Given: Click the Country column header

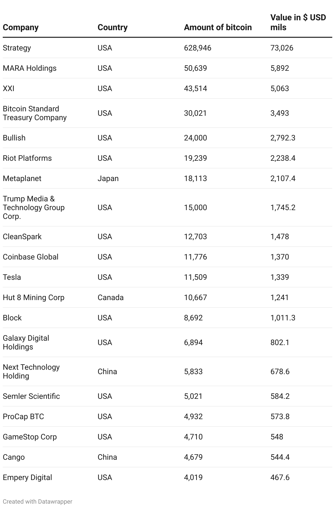Looking at the screenshot, I should pos(113,27).
